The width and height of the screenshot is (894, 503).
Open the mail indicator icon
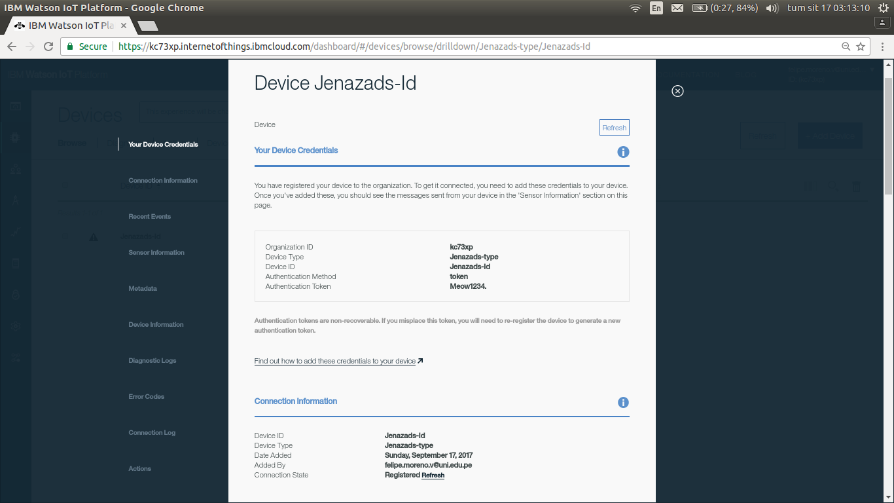coord(677,8)
